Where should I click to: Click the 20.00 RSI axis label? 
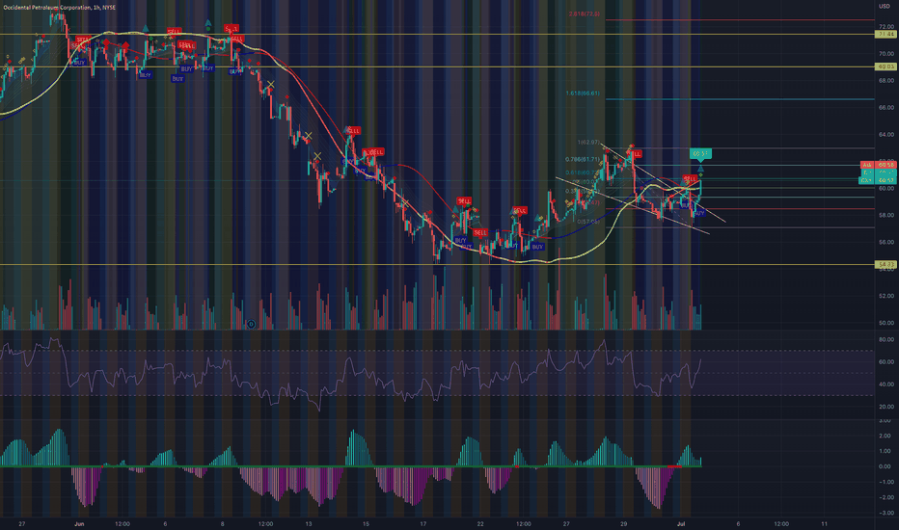pyautogui.click(x=886, y=407)
